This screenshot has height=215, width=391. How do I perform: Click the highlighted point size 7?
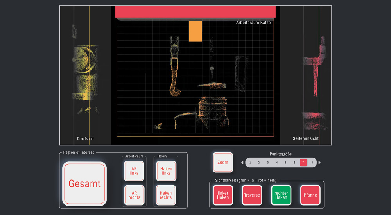coord(303,163)
